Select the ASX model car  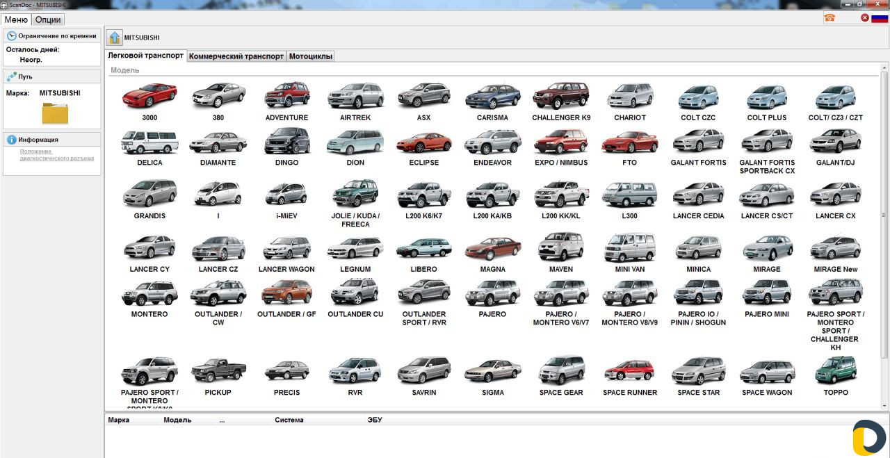coord(423,96)
